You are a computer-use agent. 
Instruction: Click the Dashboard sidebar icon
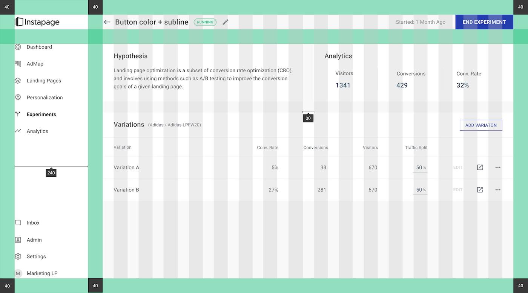click(x=18, y=47)
